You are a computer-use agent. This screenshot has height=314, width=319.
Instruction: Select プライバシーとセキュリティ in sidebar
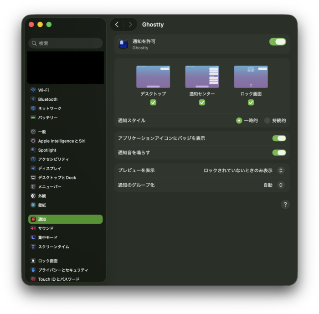coord(63,270)
